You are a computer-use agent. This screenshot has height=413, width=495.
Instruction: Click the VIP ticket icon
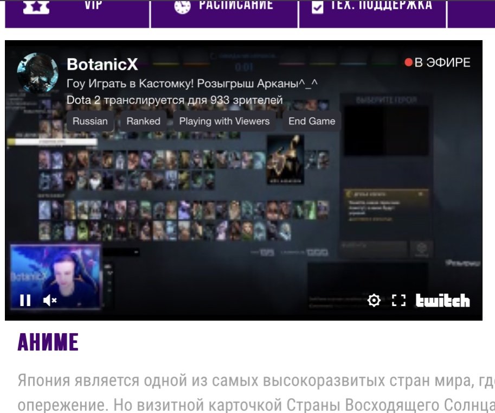click(36, 7)
